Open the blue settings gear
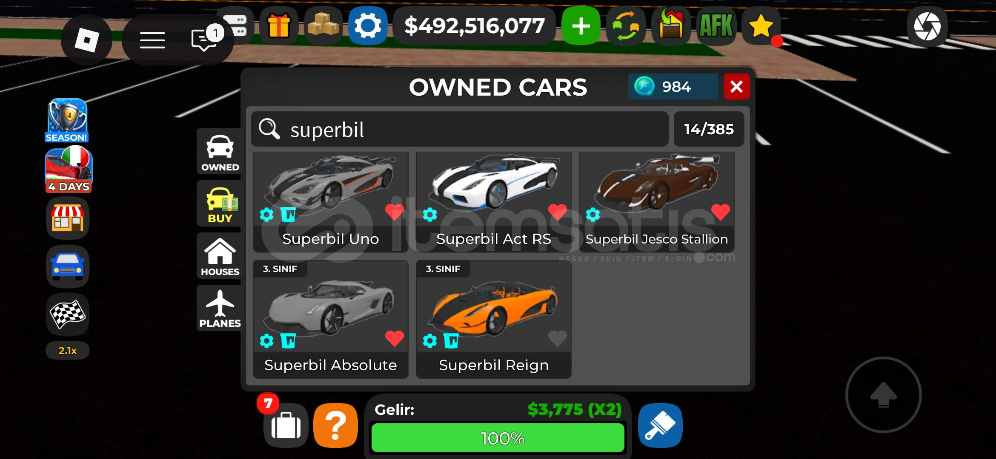Screen dimensions: 996x459 [368, 25]
